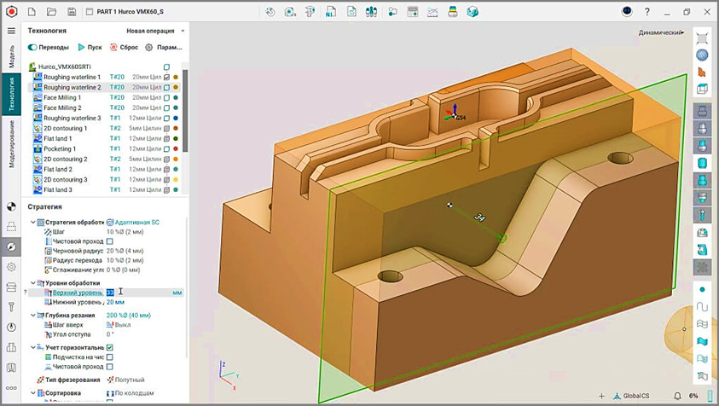The image size is (719, 406).
Task: Open the gear settings page in the left sidebar
Action: coord(11,267)
